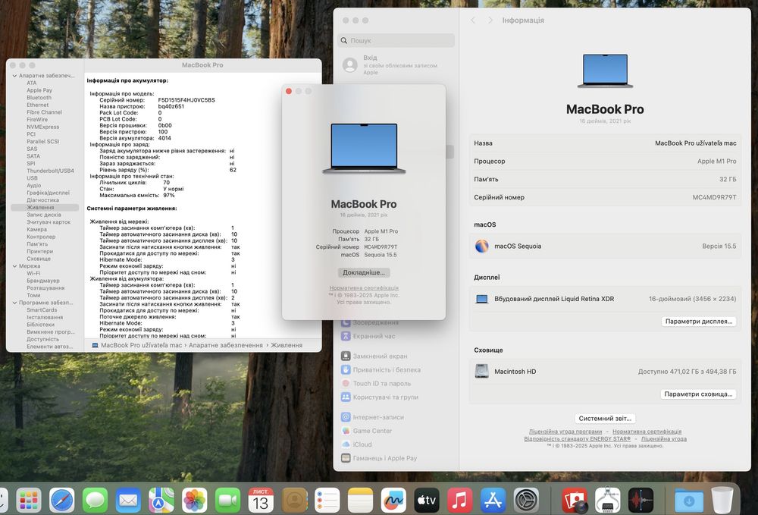Open Приватність і безпека settings

(381, 369)
